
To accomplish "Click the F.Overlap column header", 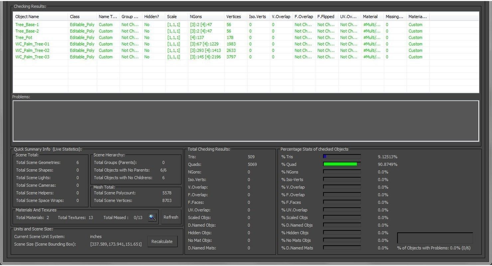I will click(x=304, y=17).
